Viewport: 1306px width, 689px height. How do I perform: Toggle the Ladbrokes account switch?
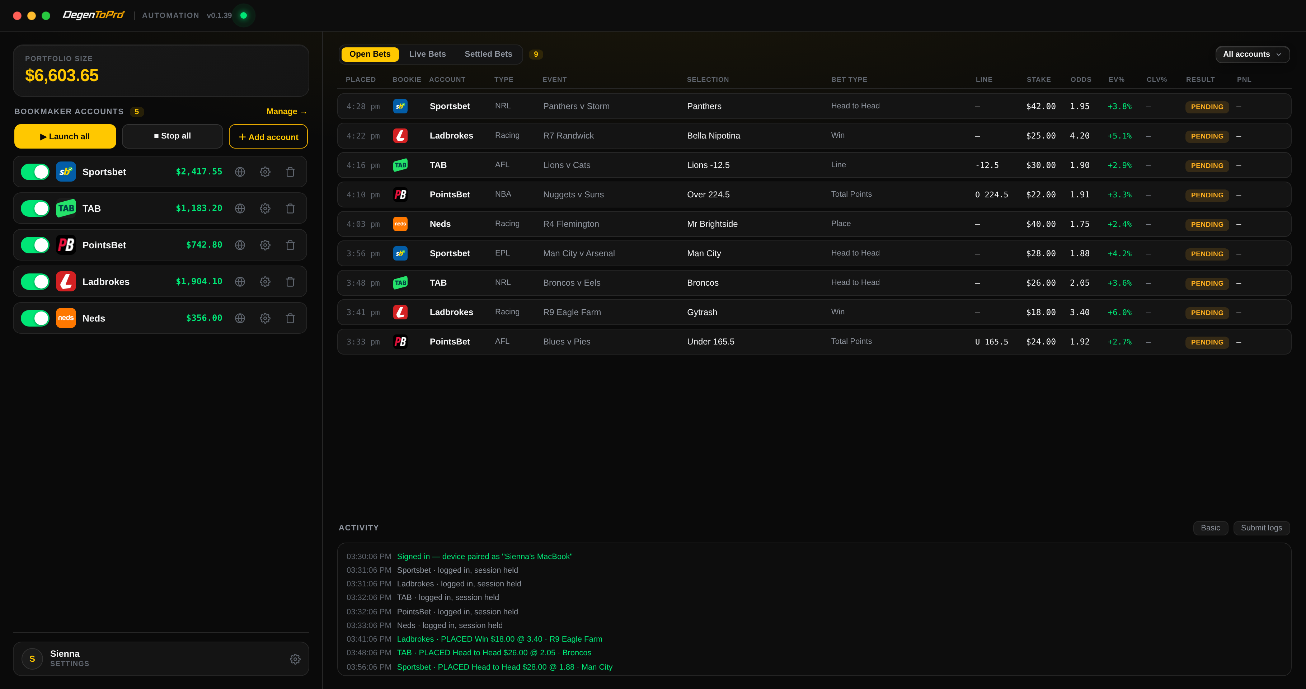point(35,281)
